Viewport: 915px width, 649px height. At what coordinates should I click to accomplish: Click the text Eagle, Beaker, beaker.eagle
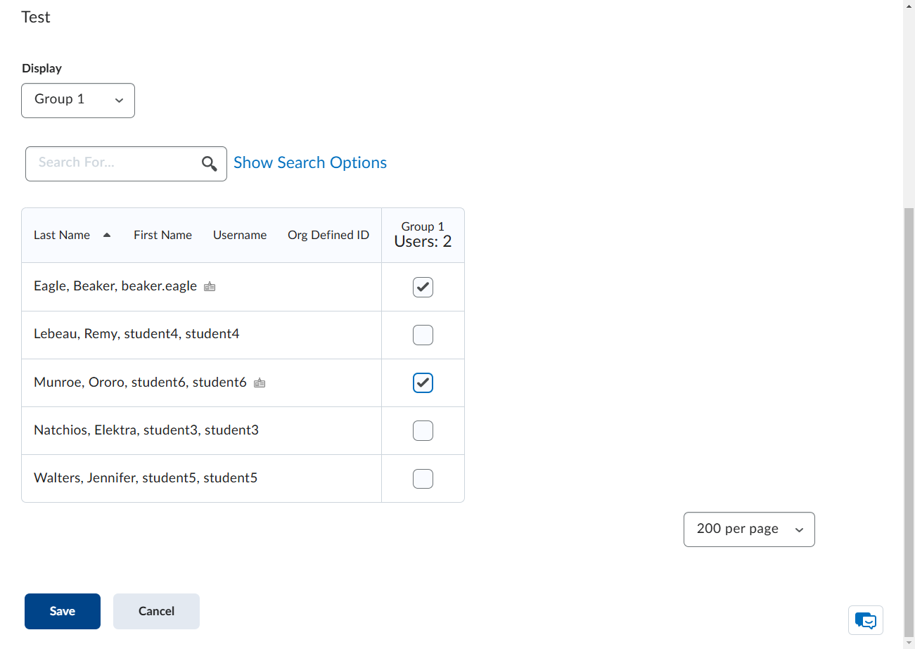tap(115, 286)
